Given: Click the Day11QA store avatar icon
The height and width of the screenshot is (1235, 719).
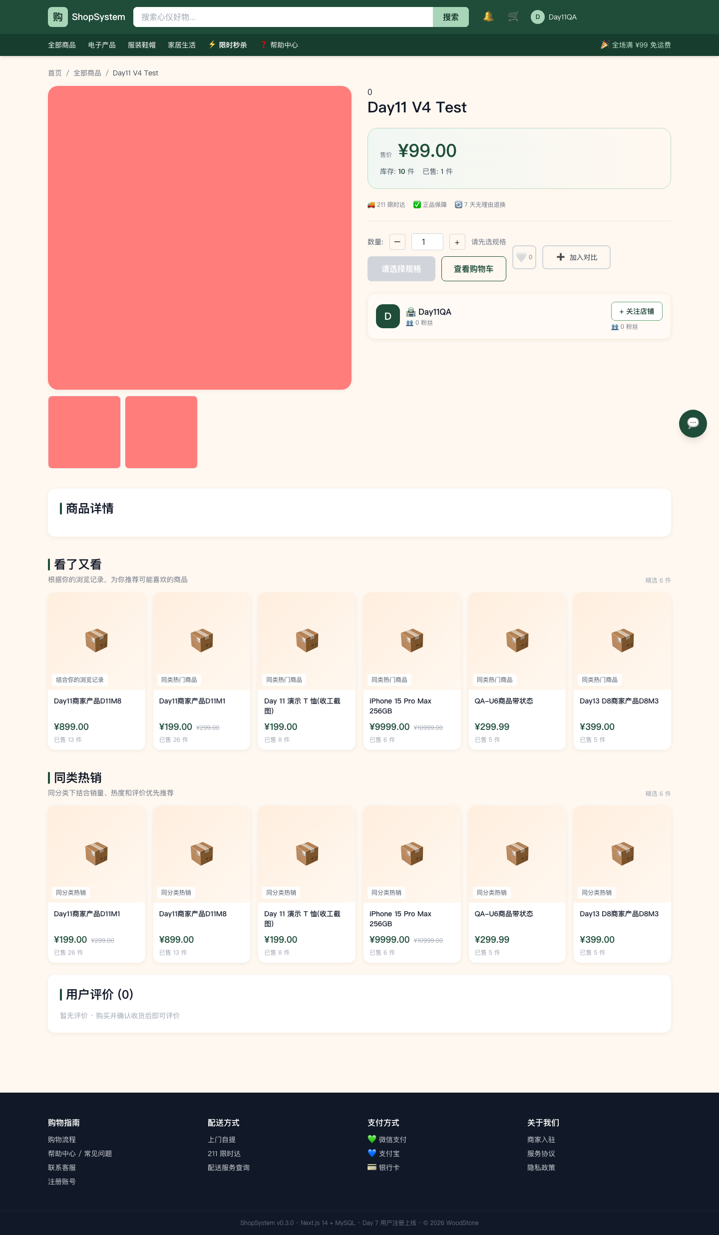Looking at the screenshot, I should [388, 316].
